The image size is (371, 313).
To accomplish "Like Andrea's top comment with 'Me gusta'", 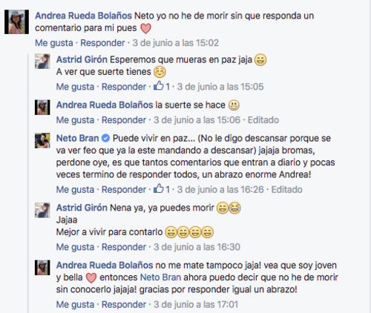I will pos(54,43).
